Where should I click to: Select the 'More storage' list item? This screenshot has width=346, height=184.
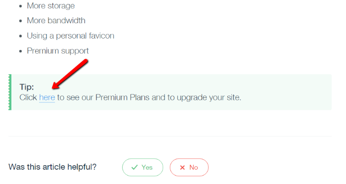point(51,6)
